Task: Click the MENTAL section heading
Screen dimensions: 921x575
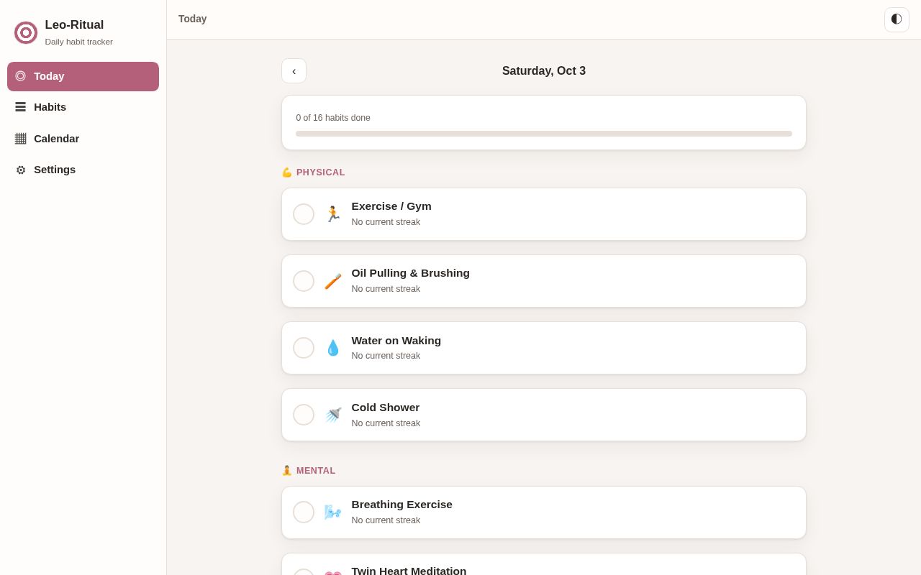Action: pyautogui.click(x=316, y=471)
